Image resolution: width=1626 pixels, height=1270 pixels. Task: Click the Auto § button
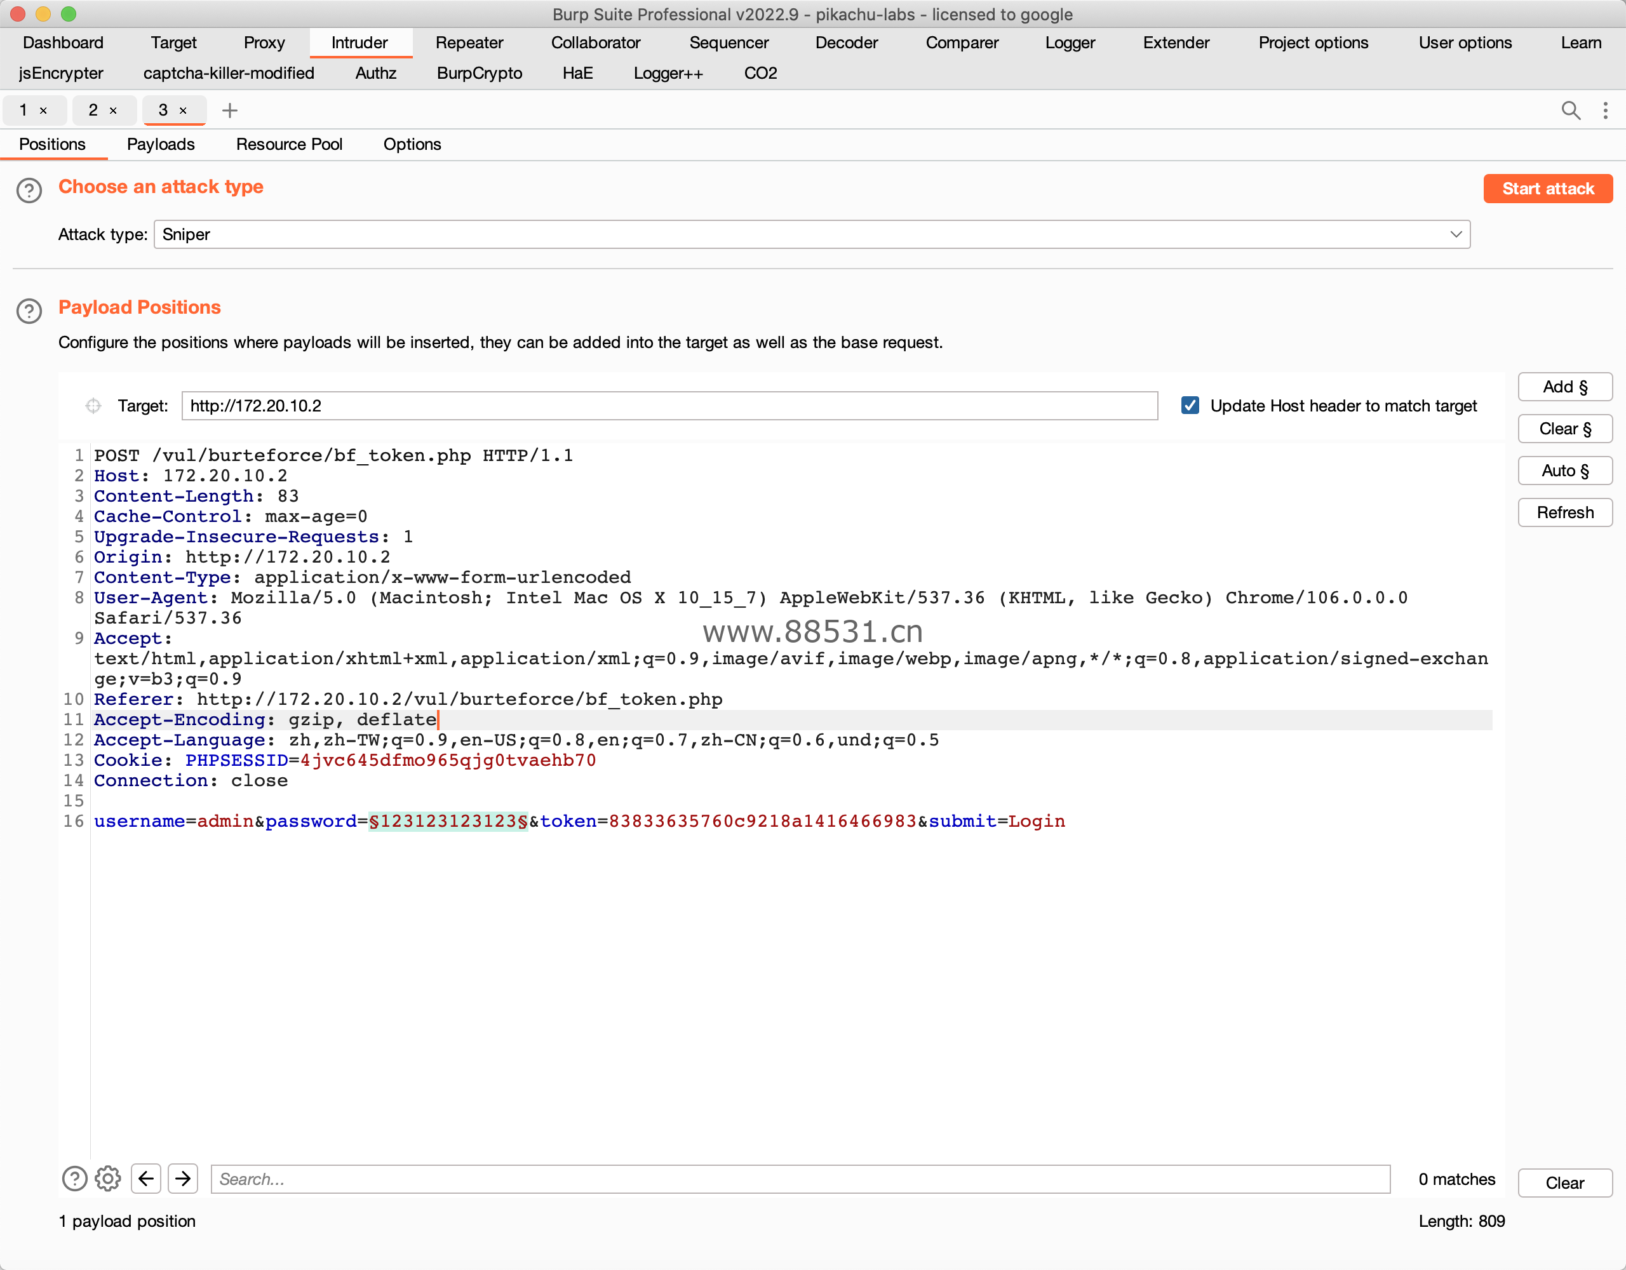pos(1565,471)
